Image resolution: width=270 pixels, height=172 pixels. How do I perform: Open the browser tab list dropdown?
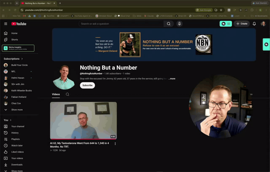pos(17,3)
